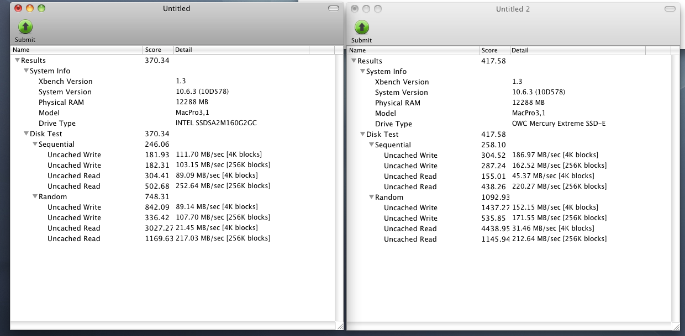
Task: Click Name column header in Untitled 2
Action: [x=413, y=50]
